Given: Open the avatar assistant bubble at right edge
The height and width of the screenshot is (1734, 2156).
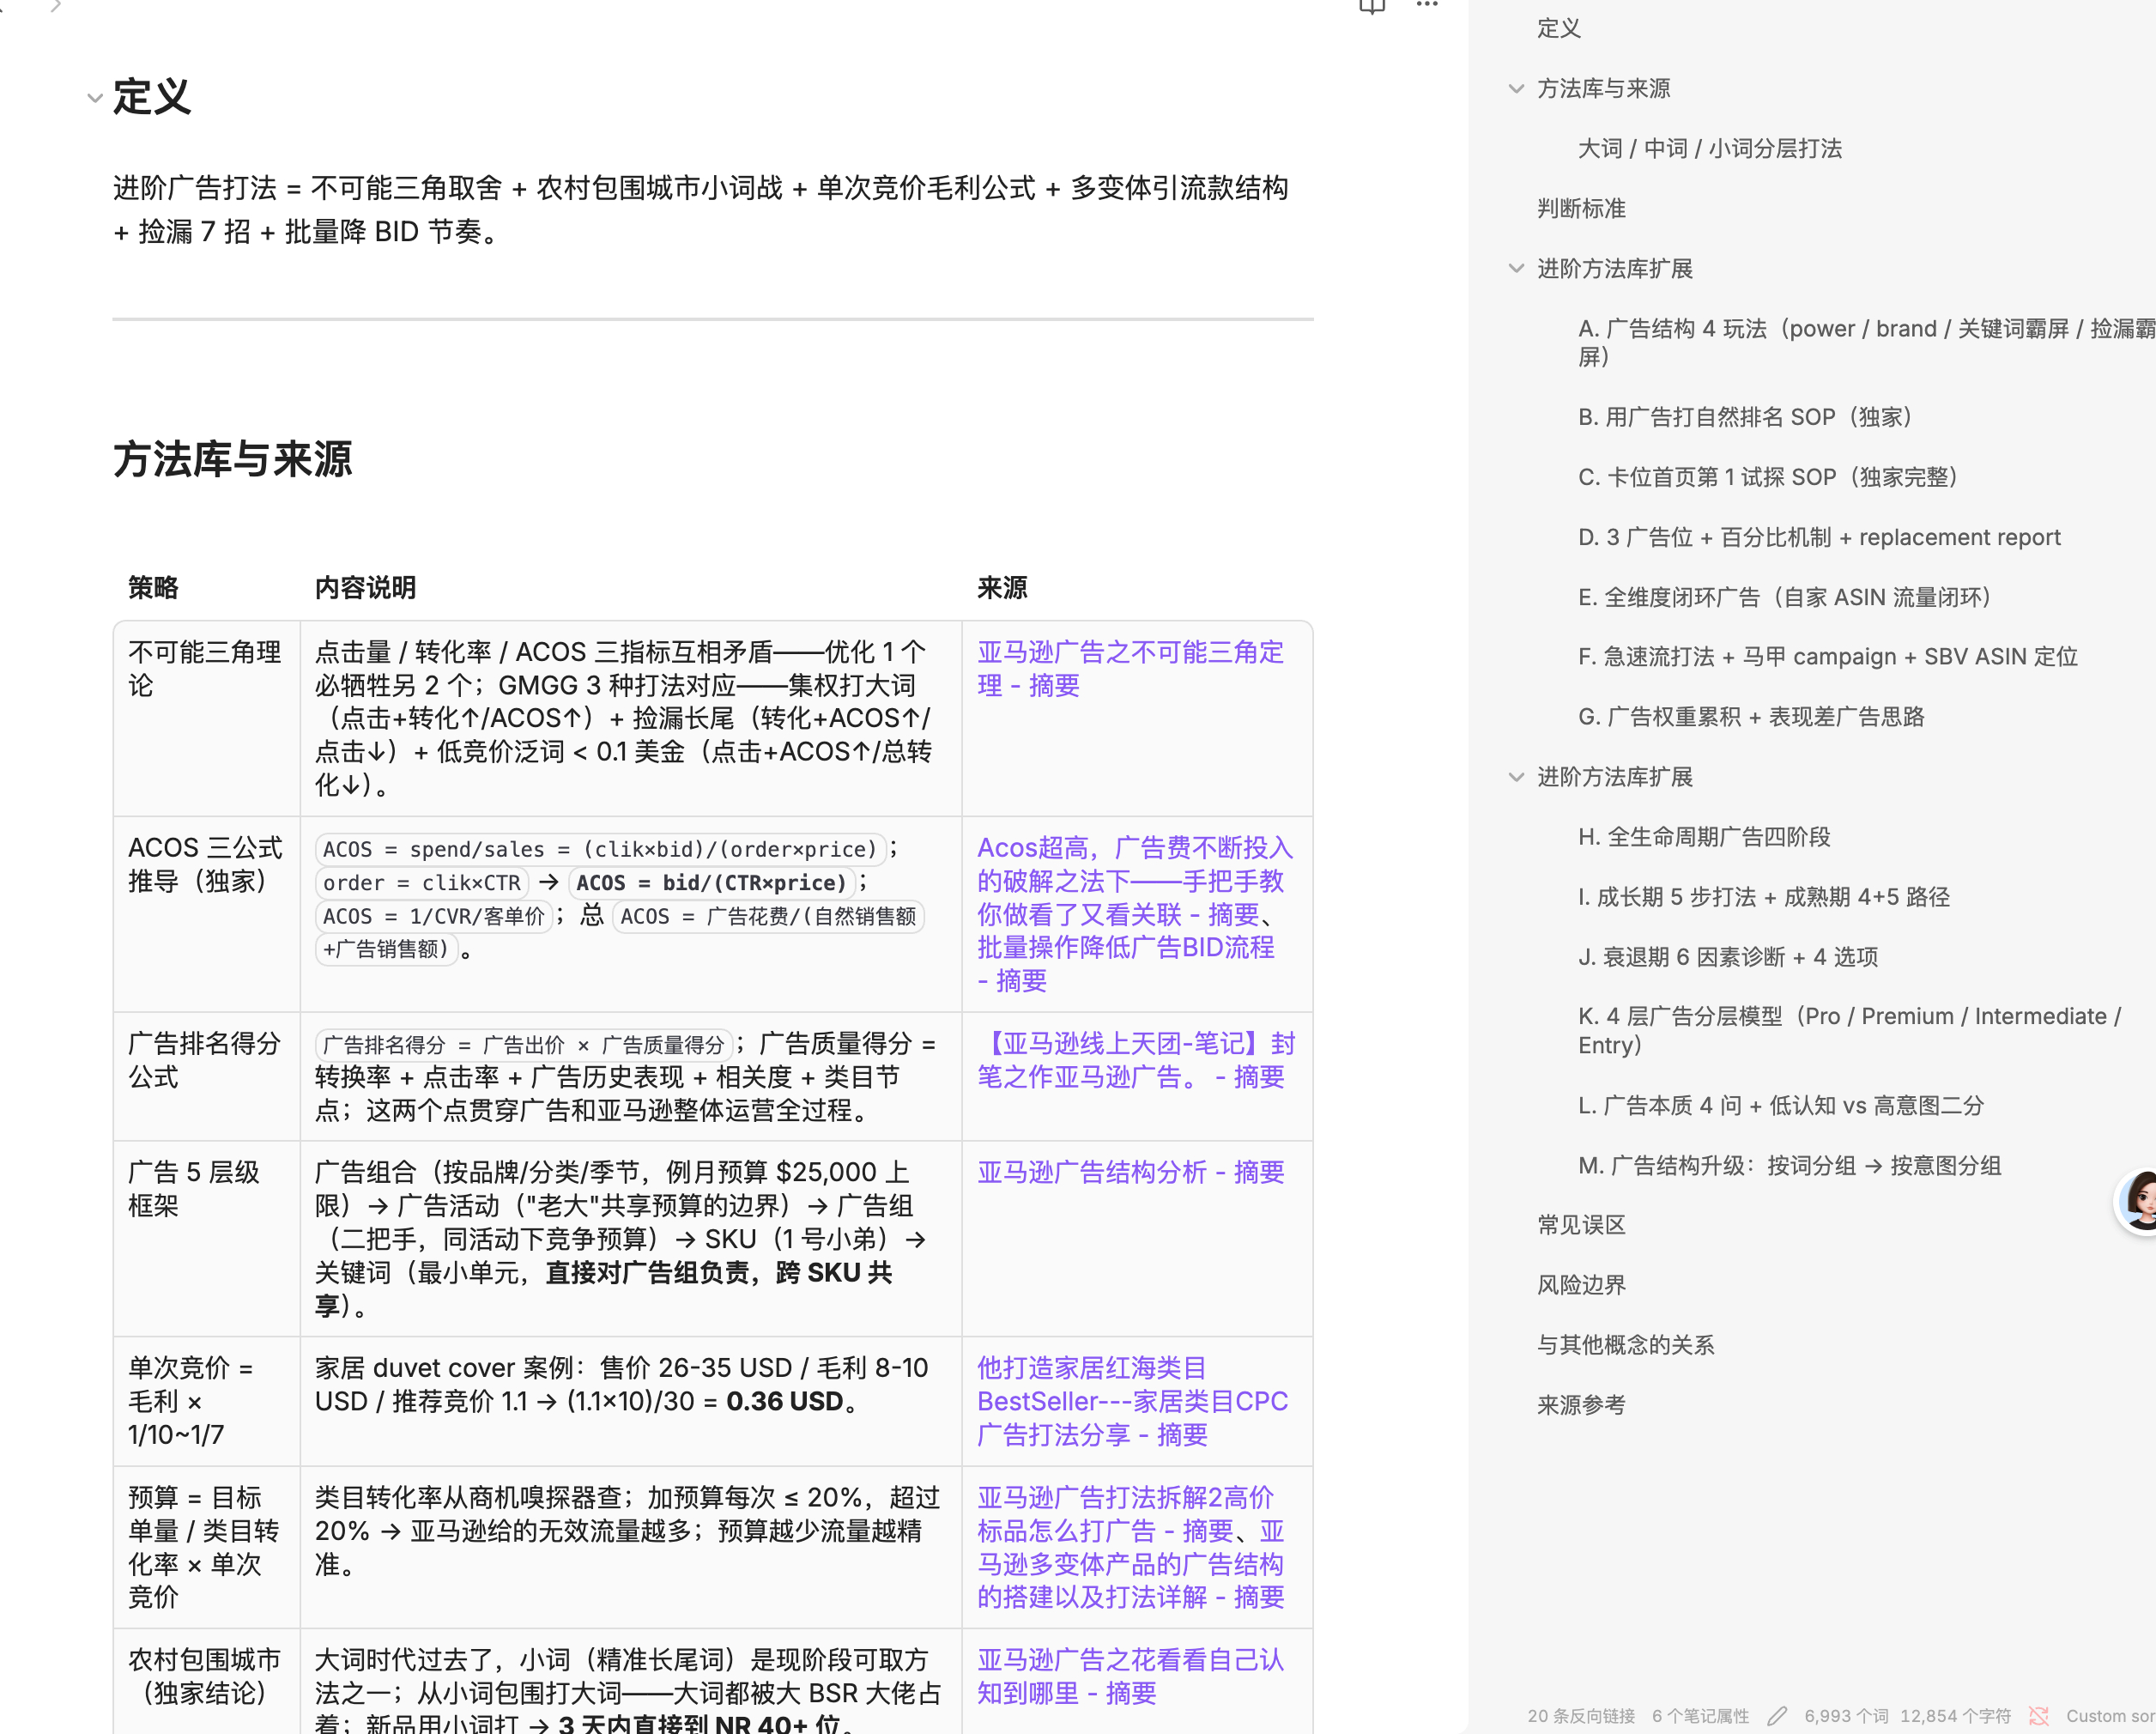Looking at the screenshot, I should (x=2138, y=1200).
